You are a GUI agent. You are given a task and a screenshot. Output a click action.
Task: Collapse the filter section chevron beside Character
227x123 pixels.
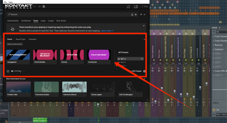pos(144,39)
